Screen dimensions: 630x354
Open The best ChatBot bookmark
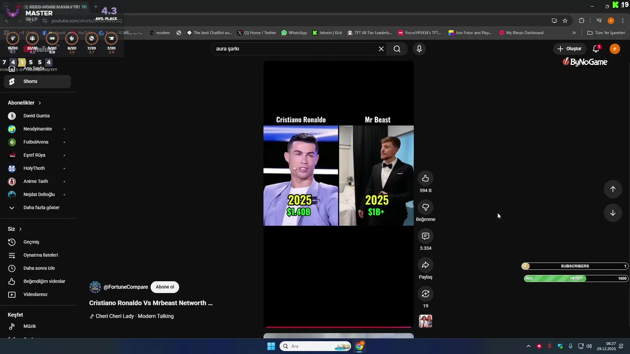coord(209,33)
